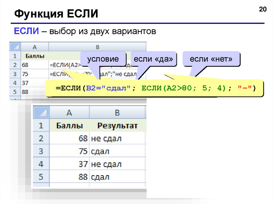Click cell 68 in the Результат spreadsheet
This screenshot has width=273, height=204.
point(69,138)
